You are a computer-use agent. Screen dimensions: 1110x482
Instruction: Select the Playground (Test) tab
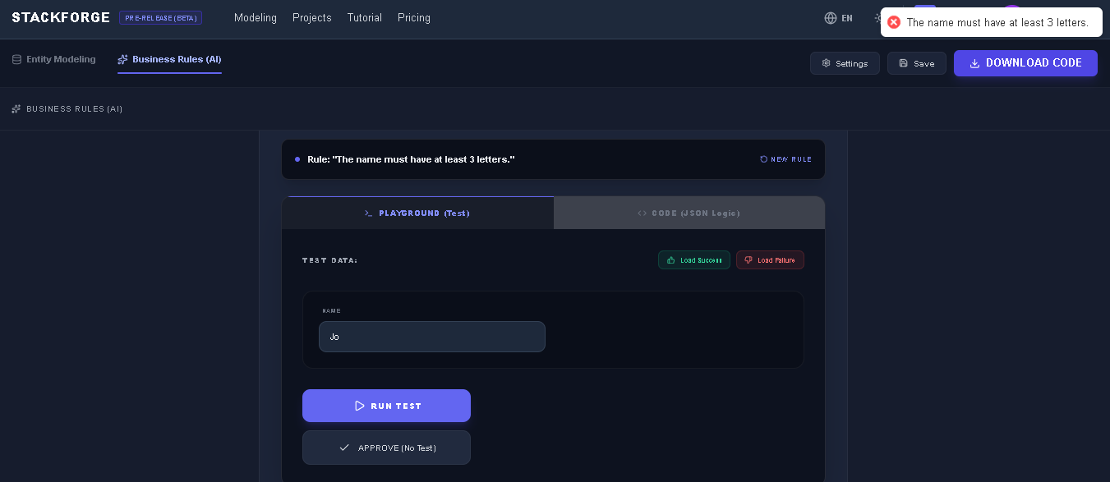(417, 213)
